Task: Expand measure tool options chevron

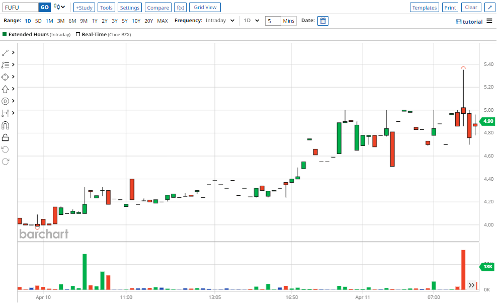Action: tap(13, 113)
